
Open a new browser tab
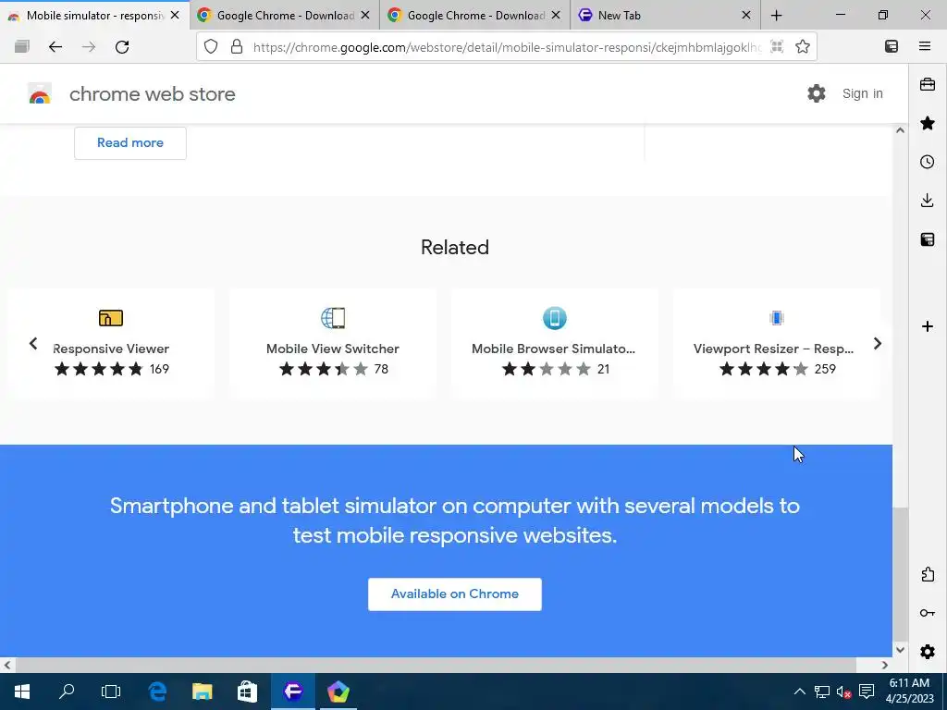(x=777, y=16)
